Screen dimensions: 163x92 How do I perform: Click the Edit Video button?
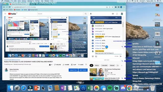point(83,70)
